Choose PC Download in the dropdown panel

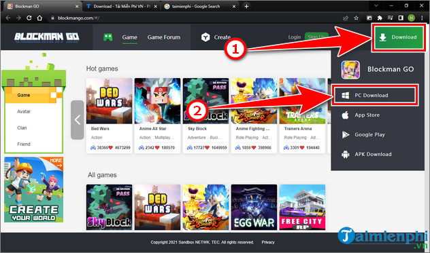375,95
